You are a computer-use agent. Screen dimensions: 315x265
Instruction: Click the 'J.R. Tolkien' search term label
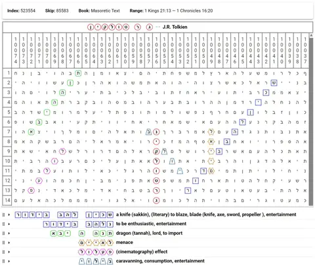click(175, 27)
